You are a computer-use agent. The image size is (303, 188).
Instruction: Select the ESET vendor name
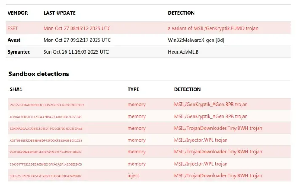(13, 28)
